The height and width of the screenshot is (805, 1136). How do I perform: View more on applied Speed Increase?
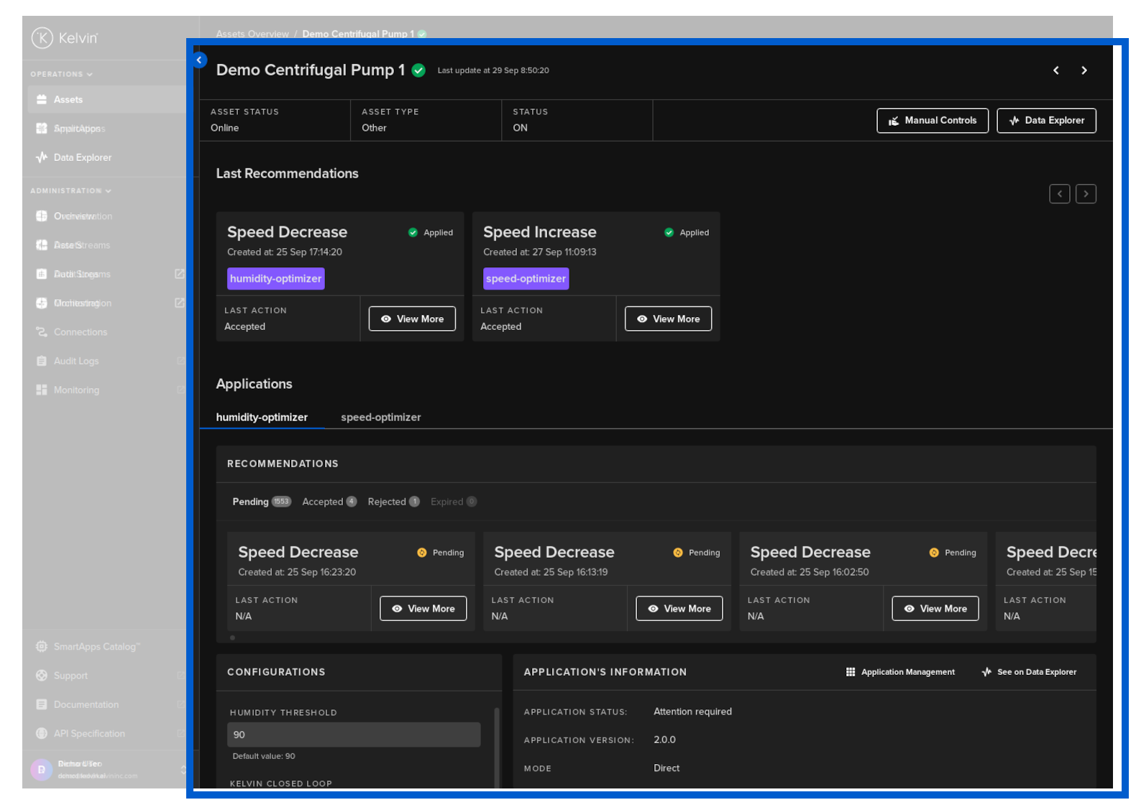tap(668, 319)
